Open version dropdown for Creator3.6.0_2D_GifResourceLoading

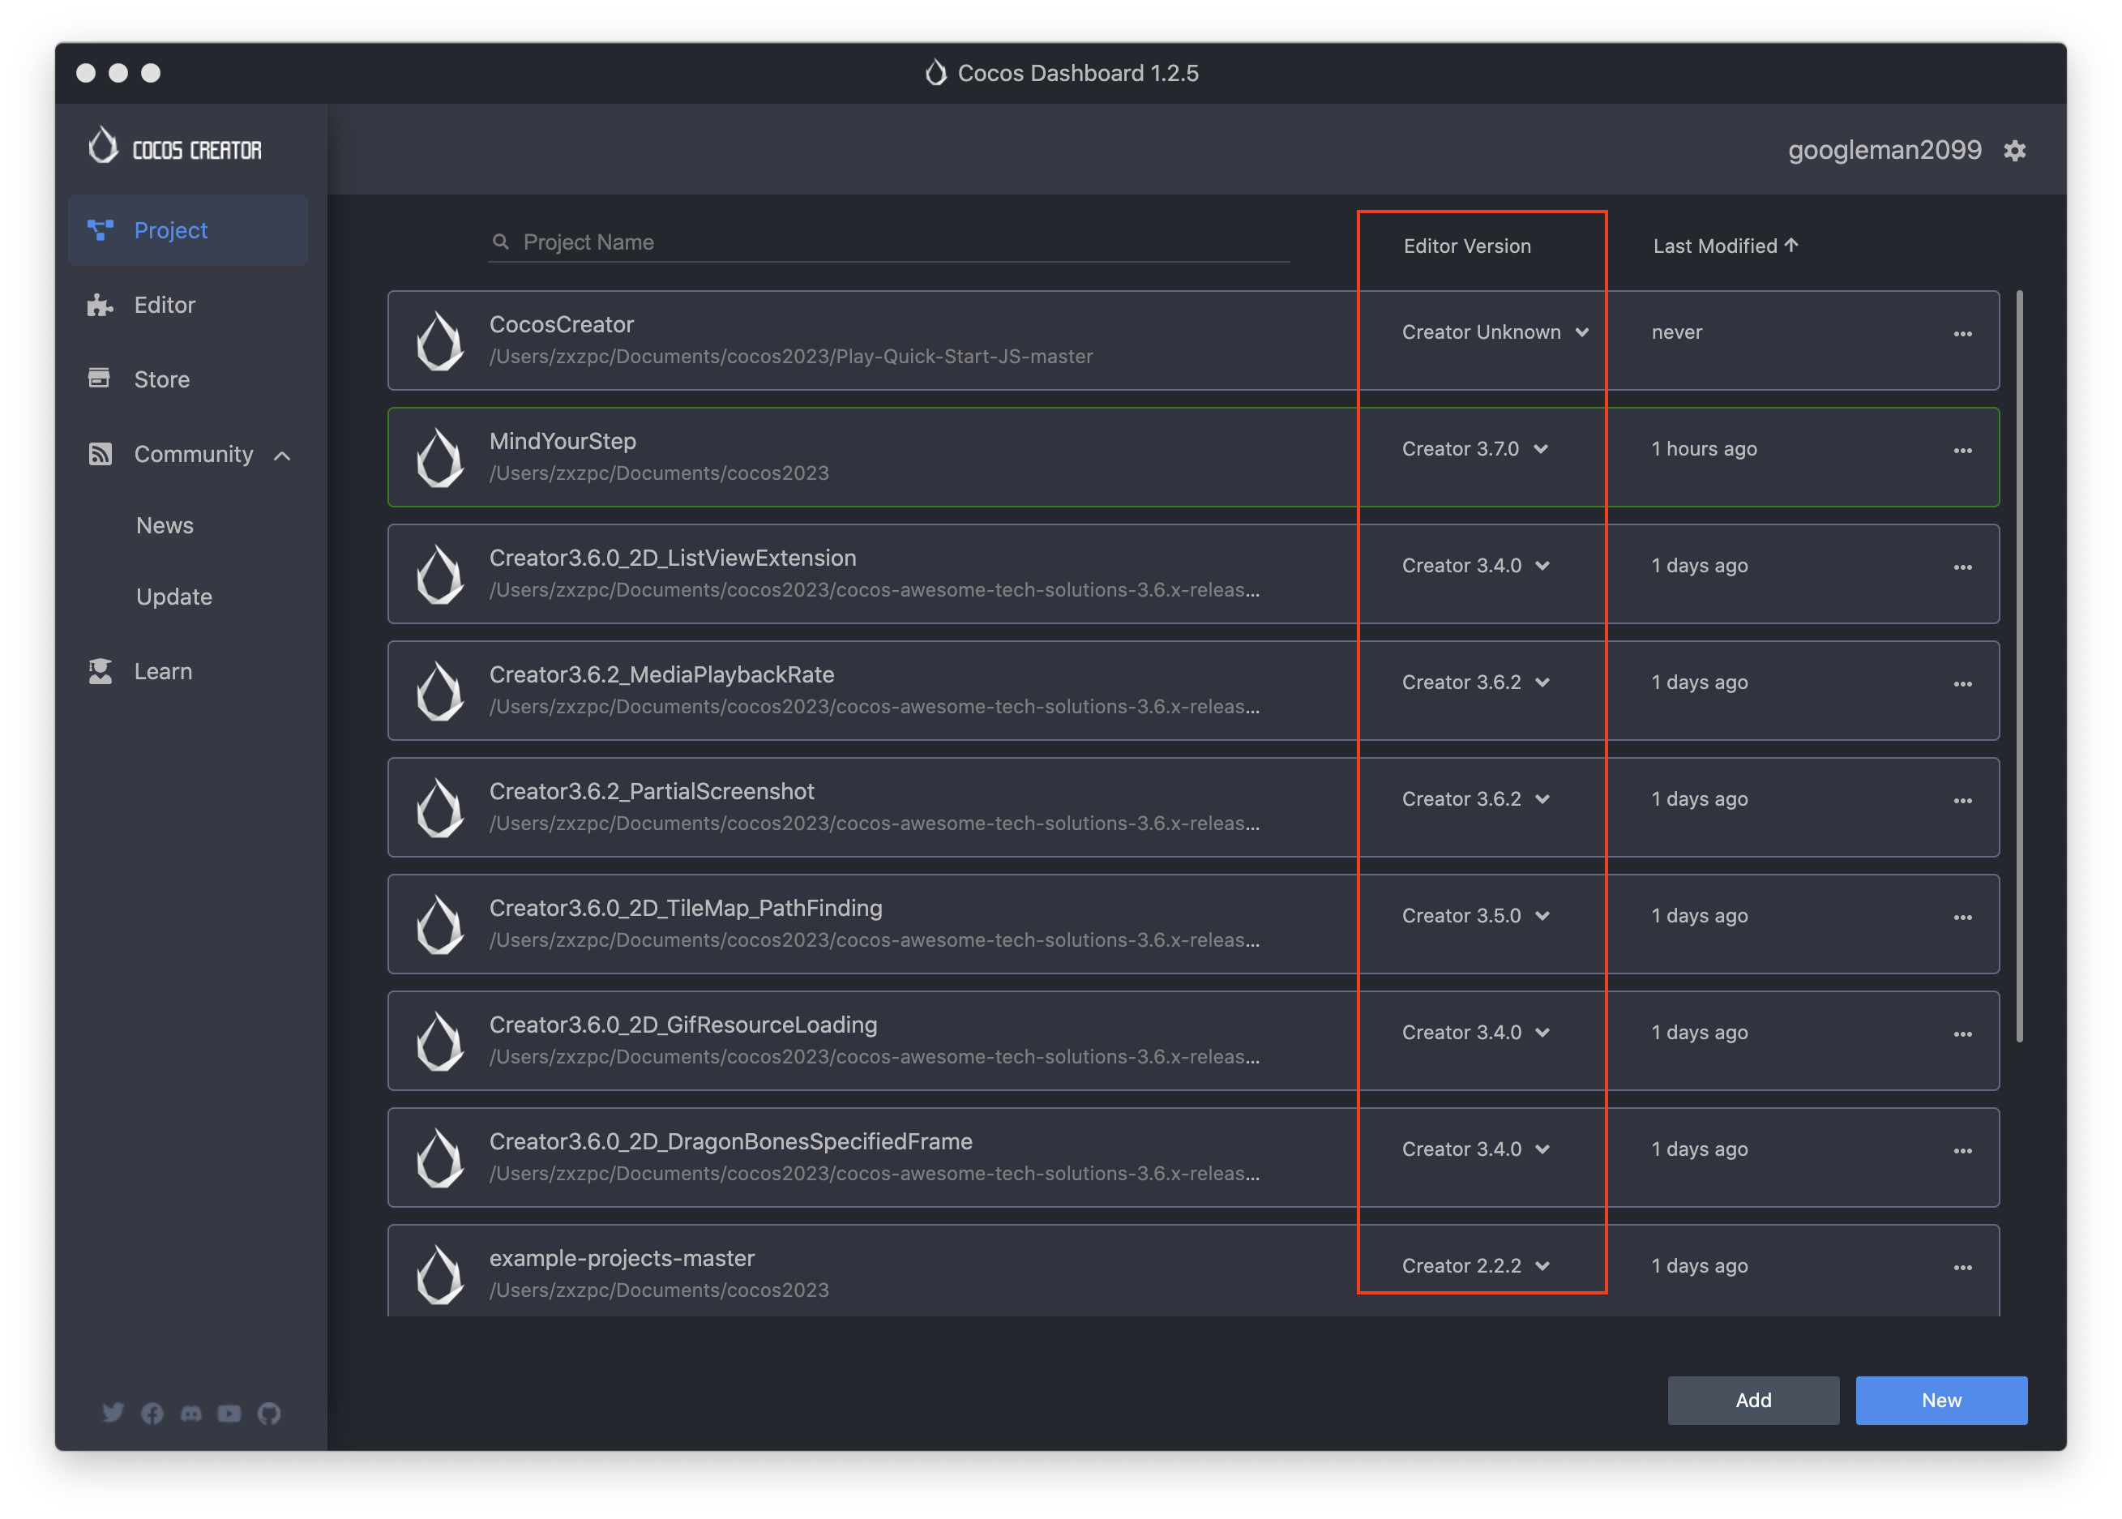coord(1476,1033)
